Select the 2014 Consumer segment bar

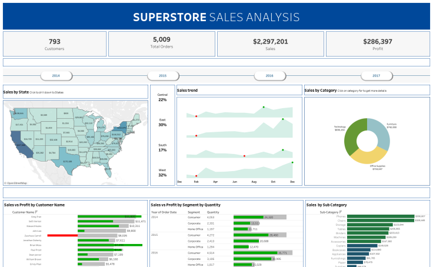click(x=260, y=217)
